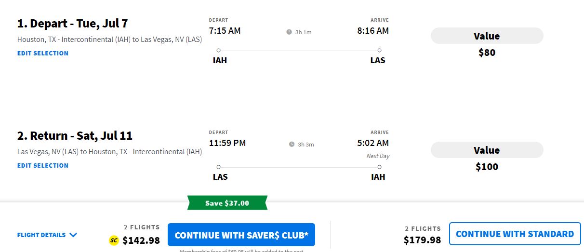This screenshot has height=252, width=584.
Task: Click the green Save $37.00 ribbon
Action: point(227,203)
